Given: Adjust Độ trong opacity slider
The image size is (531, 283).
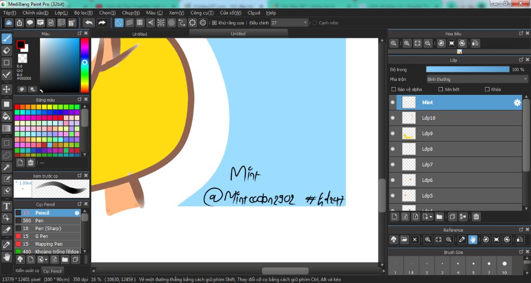Looking at the screenshot, I should point(468,69).
